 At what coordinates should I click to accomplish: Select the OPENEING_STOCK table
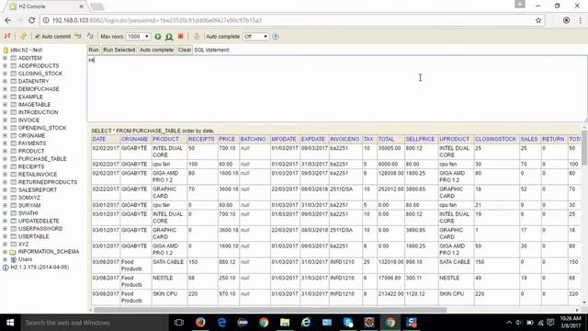(42, 128)
